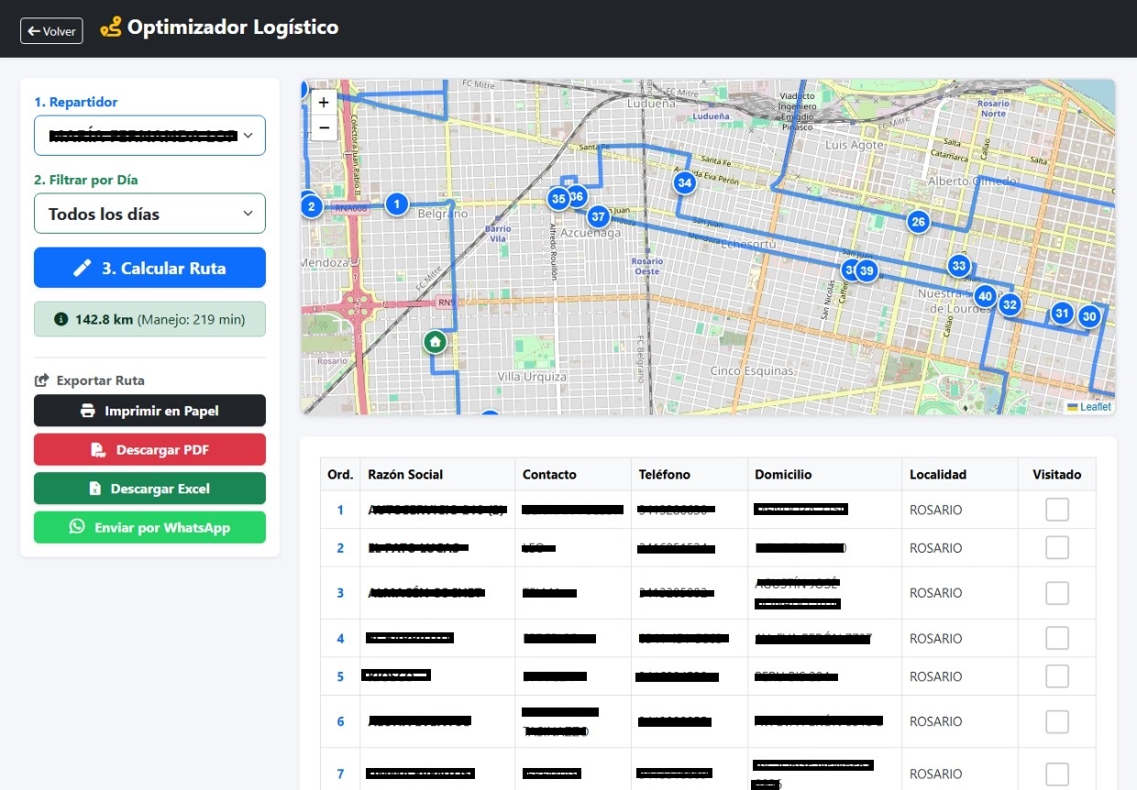Check Visitado box for row 5
Screen dimensions: 1137x790
click(1057, 676)
